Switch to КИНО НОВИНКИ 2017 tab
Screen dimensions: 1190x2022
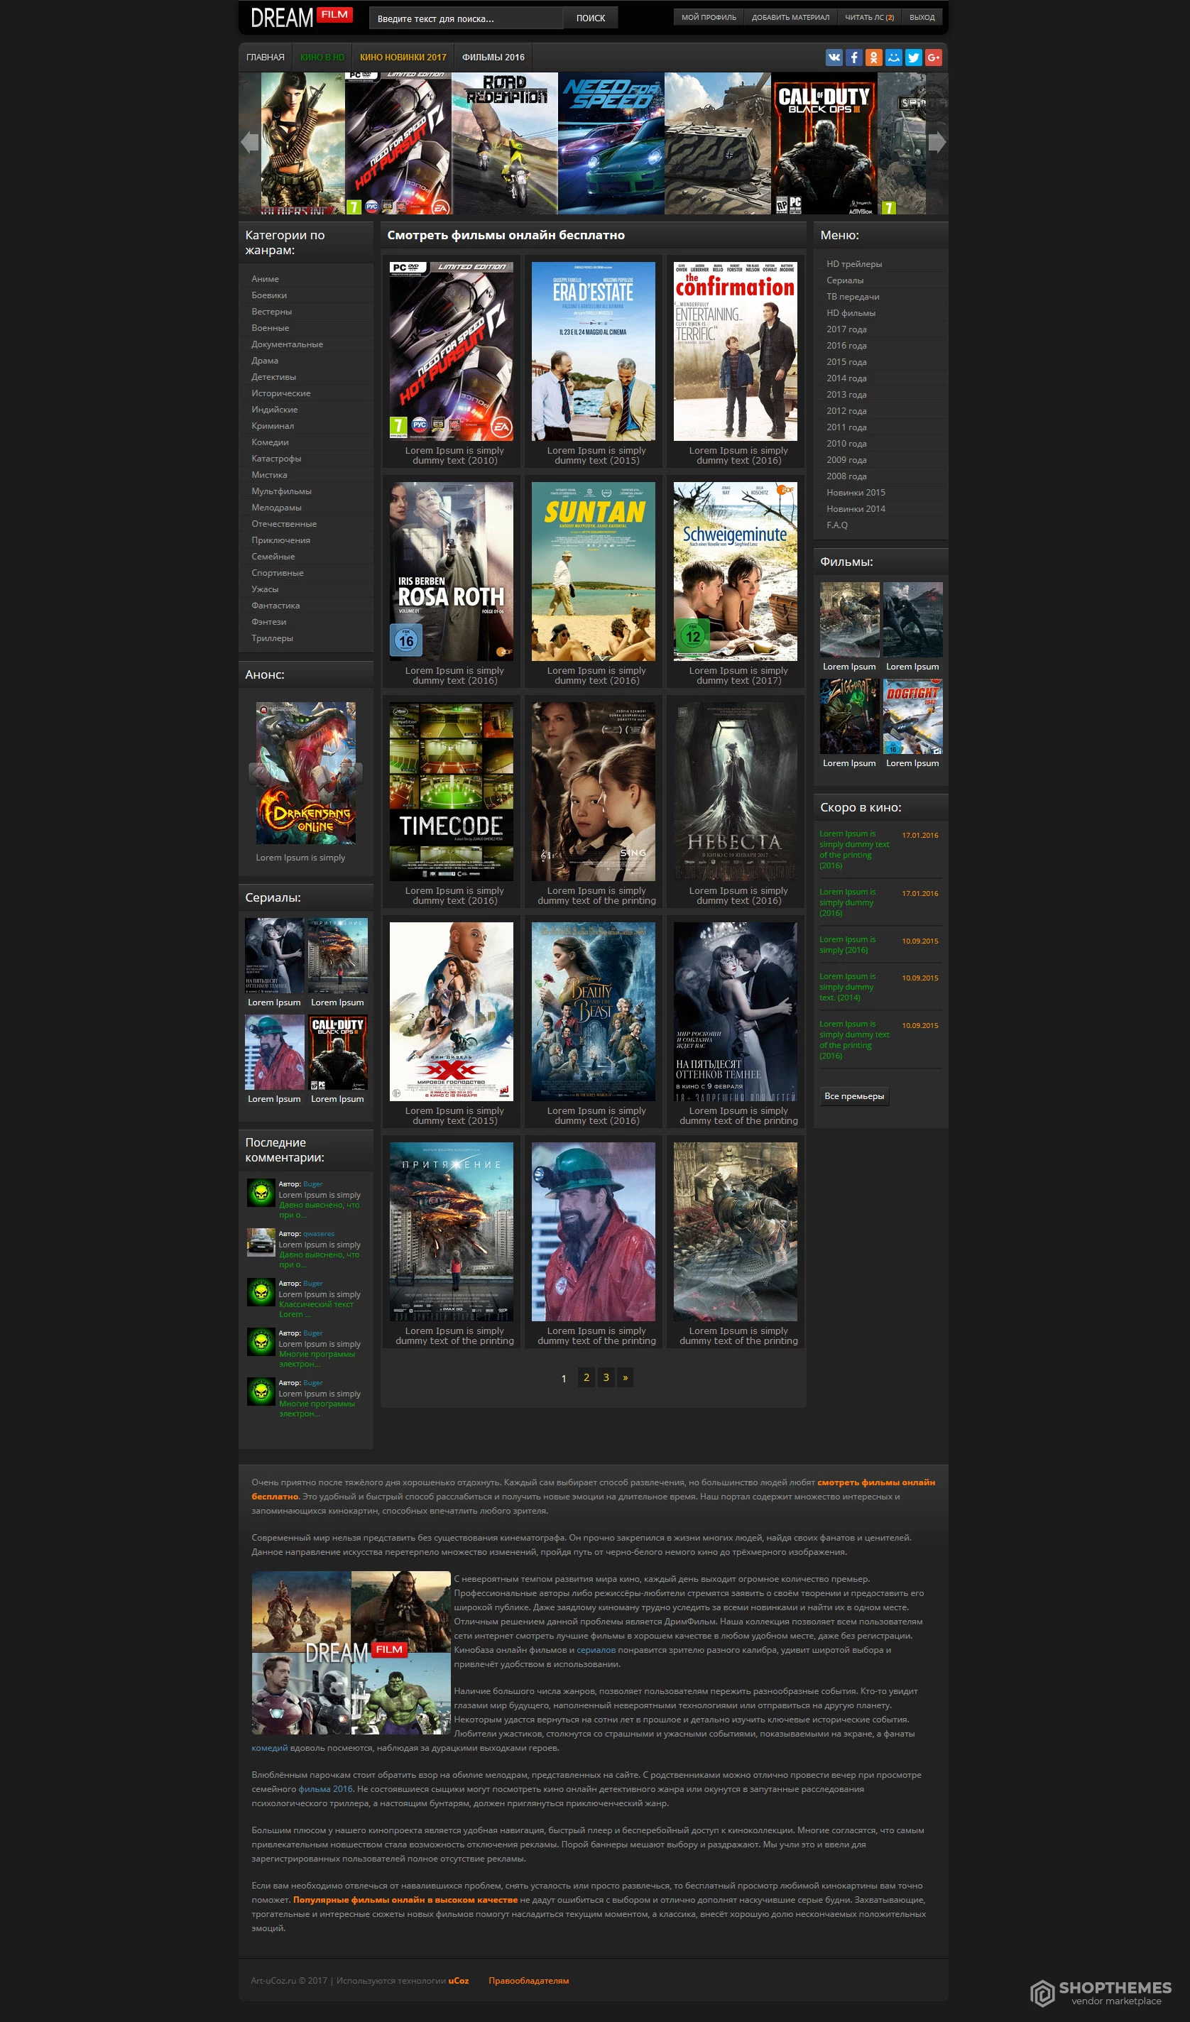[403, 57]
